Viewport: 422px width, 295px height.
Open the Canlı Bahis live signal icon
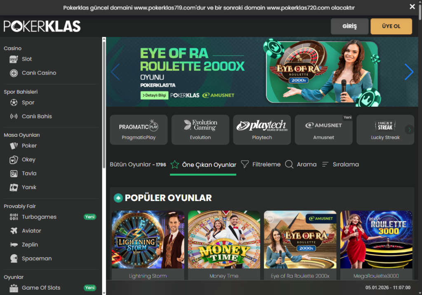tap(14, 117)
